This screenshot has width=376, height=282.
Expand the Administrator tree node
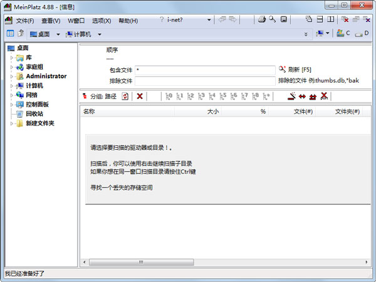coord(11,76)
